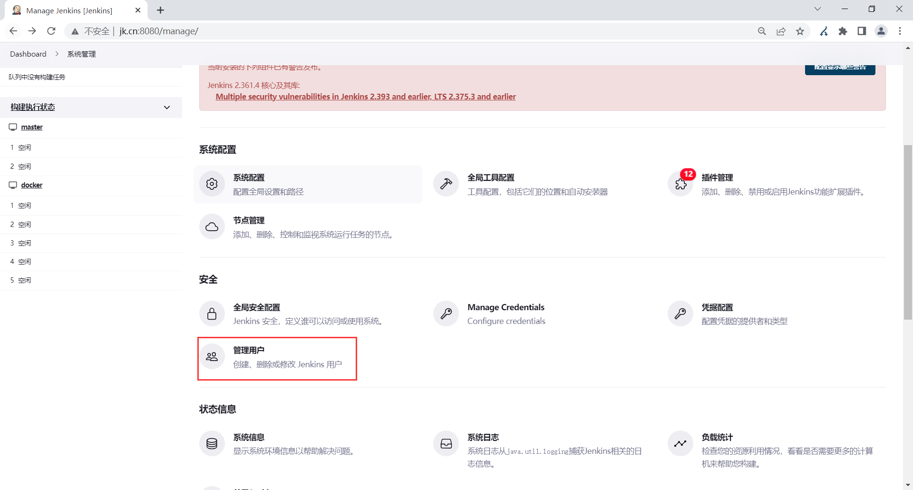Click the 12 updates badge on 插件管理
The image size is (913, 490).
688,174
